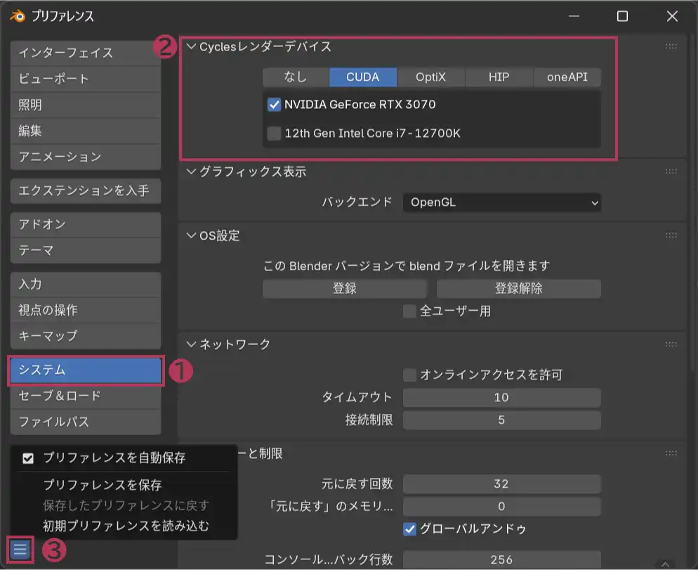Screen dimensions: 698x570
Task: Collapse the Cyclesレンダーデバイス section
Action: [192, 47]
